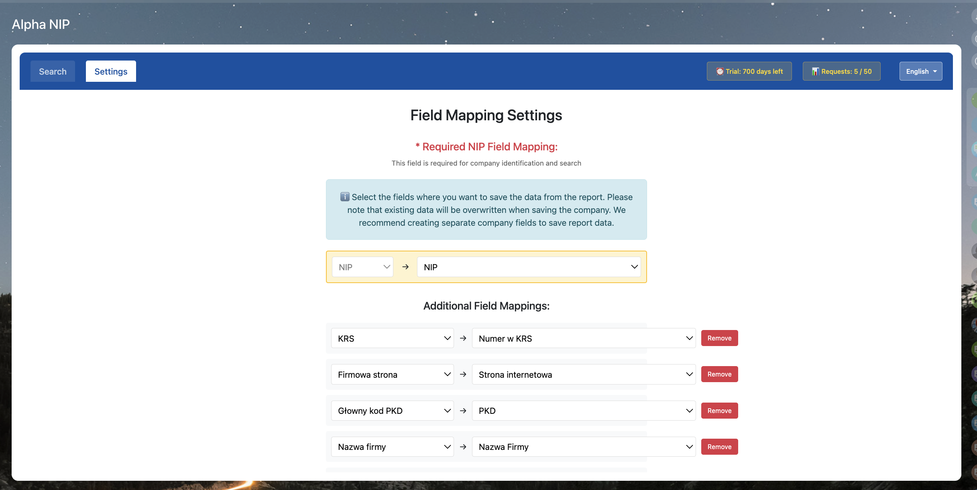This screenshot has width=977, height=490.
Task: Expand the Głowny kod PKD source dropdown
Action: [x=392, y=411]
